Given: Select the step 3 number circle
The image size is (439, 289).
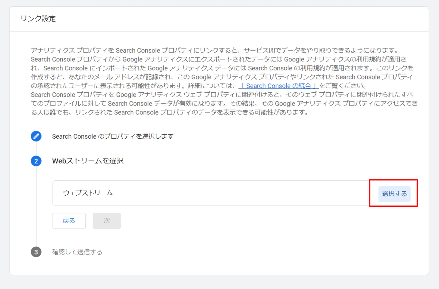Looking at the screenshot, I should pos(36,252).
